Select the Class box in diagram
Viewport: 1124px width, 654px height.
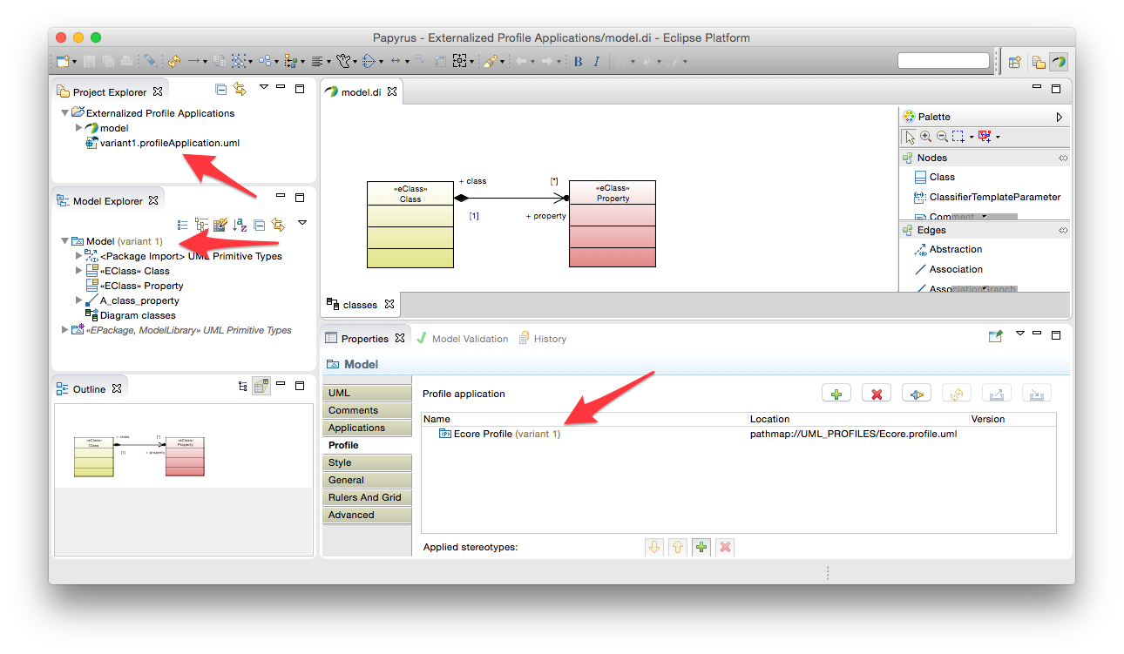click(410, 225)
